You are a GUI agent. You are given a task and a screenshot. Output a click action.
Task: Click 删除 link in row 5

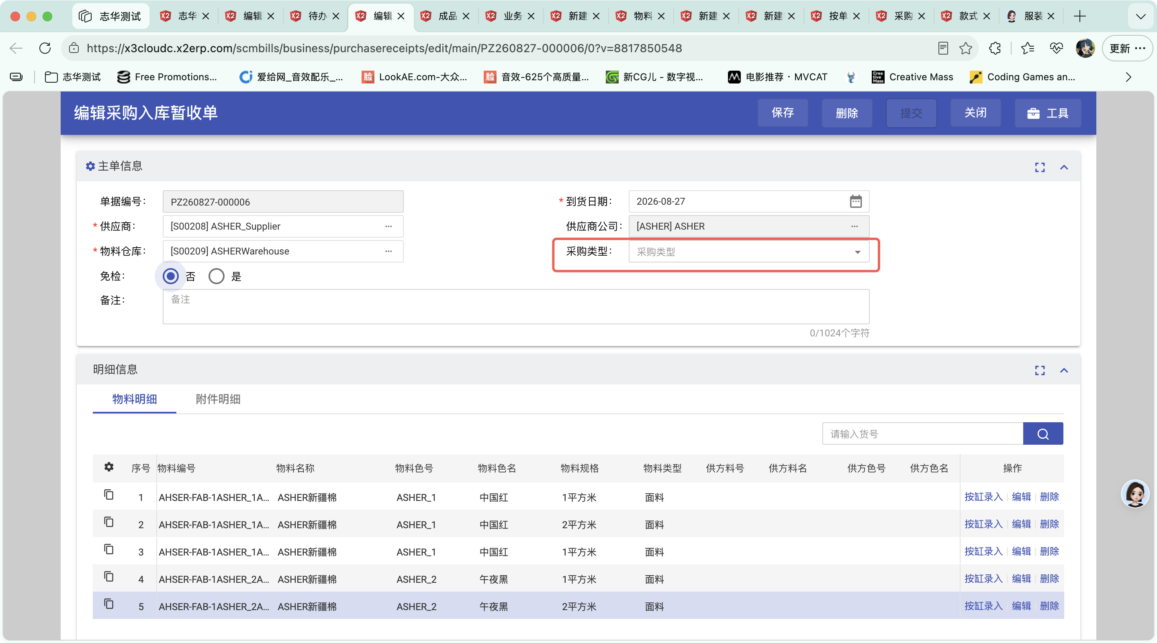tap(1050, 606)
